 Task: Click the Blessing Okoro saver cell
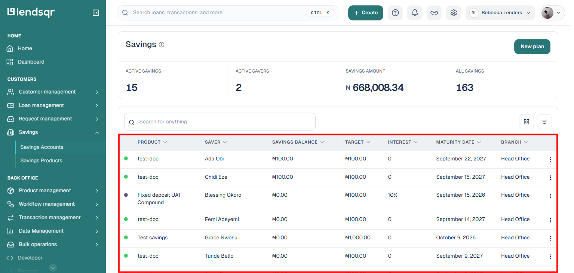[223, 195]
